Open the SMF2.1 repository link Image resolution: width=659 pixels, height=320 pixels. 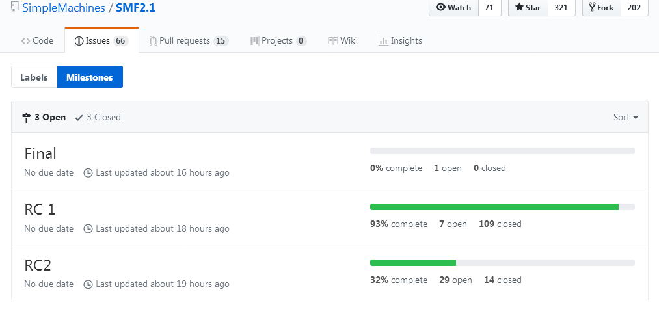(x=135, y=7)
